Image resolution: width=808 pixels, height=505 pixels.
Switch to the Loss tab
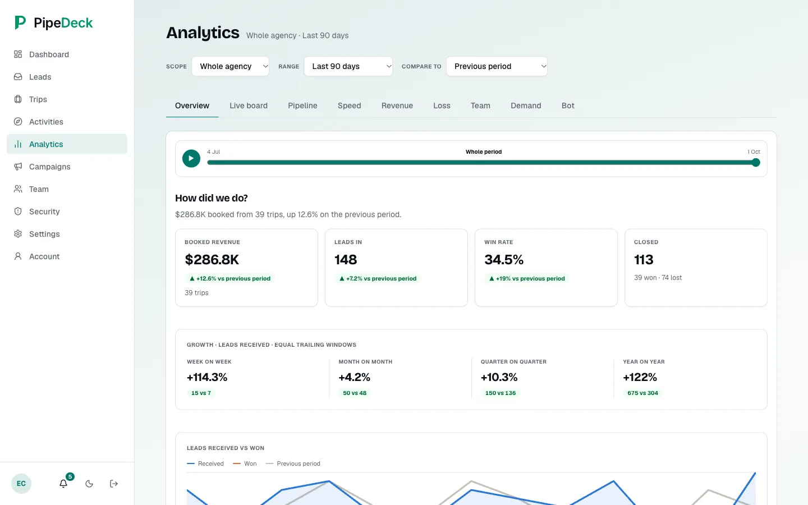pos(442,105)
